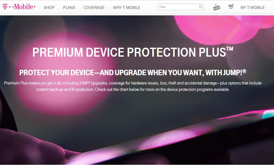Click the Premium Device Protection Plus heading
This screenshot has height=168, width=274.
point(133,52)
